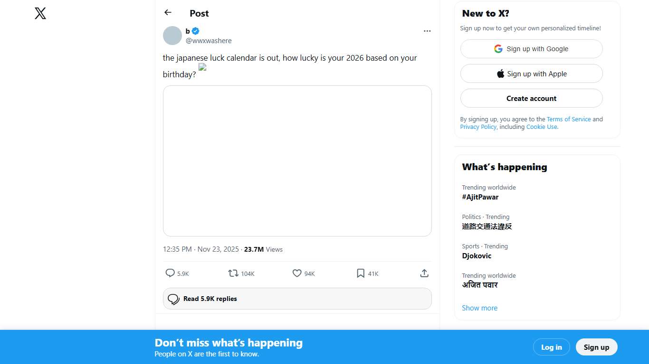The height and width of the screenshot is (364, 649).
Task: Bookmark the post
Action: [x=361, y=273]
